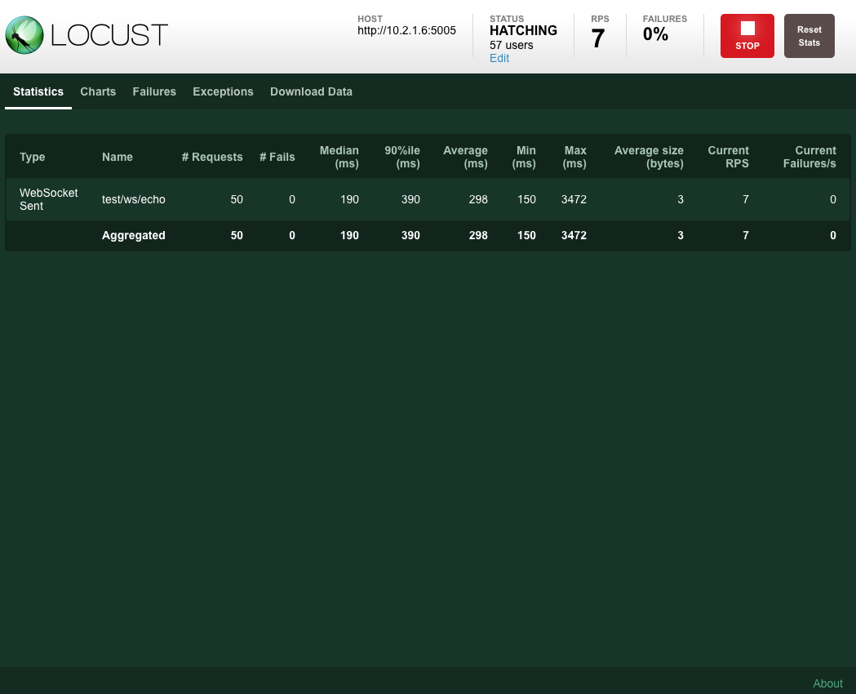This screenshot has width=856, height=694.
Task: Sort by Average size (bytes) header
Action: [x=649, y=158]
